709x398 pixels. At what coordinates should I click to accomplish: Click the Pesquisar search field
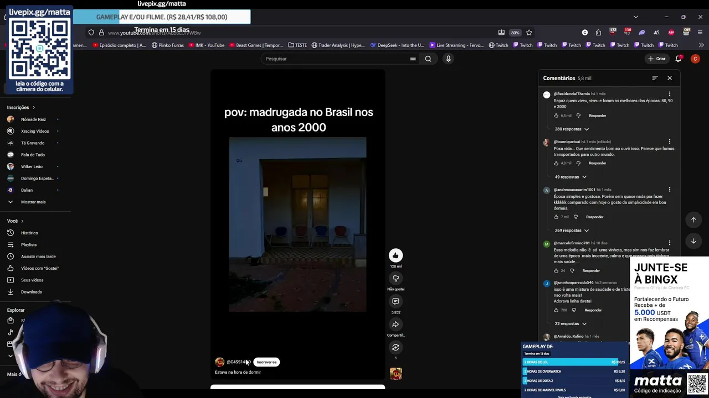coord(335,59)
